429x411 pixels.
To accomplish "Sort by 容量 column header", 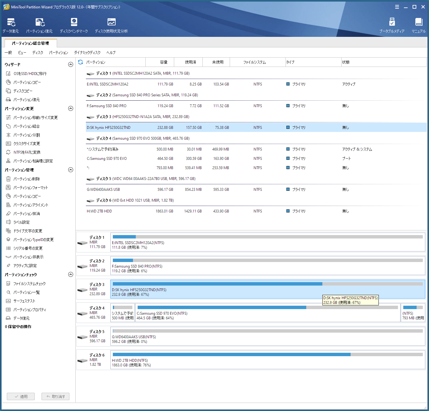I will point(160,62).
